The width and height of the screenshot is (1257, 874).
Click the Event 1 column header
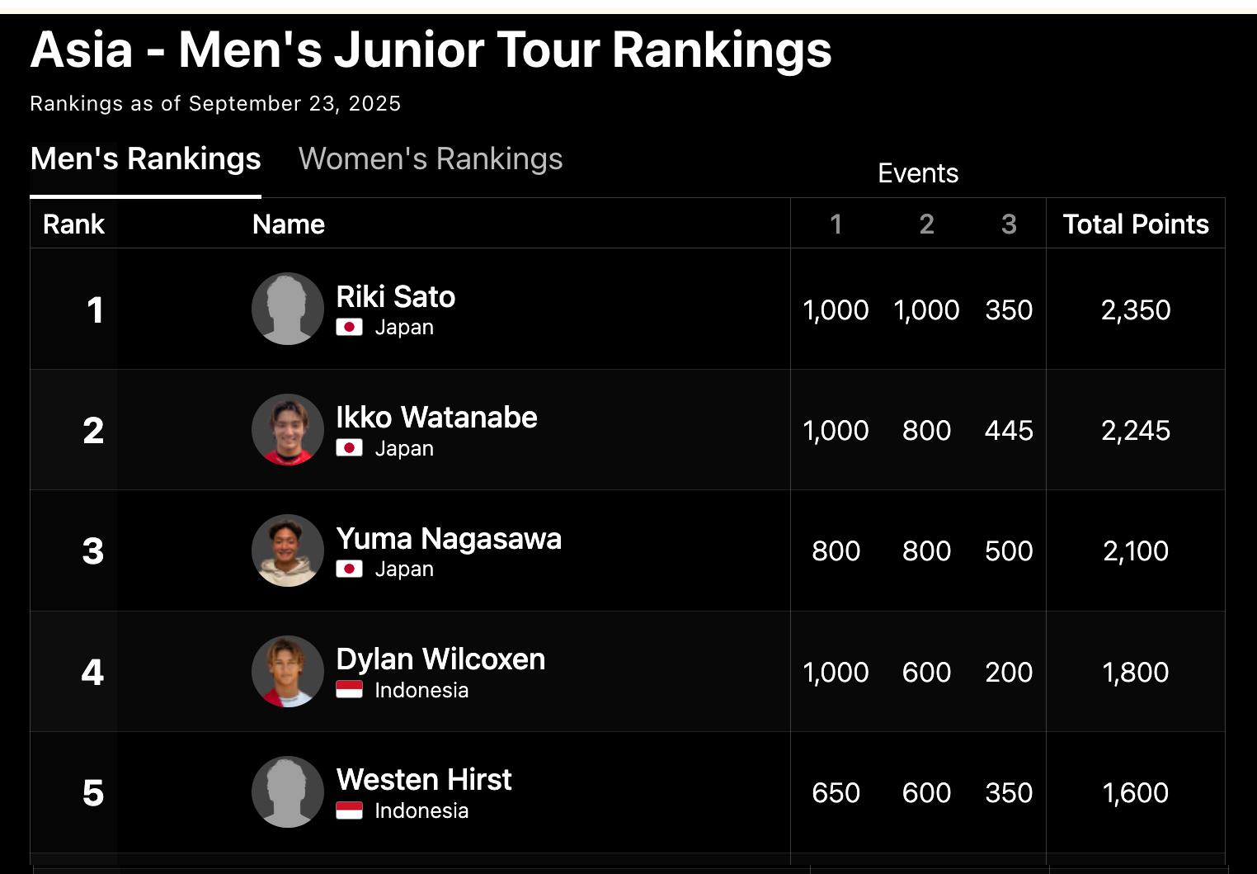pyautogui.click(x=836, y=224)
